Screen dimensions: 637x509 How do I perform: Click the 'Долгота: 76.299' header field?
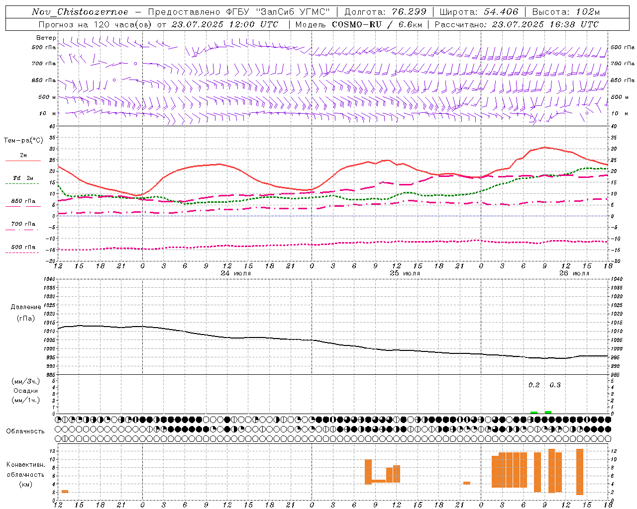pos(385,12)
